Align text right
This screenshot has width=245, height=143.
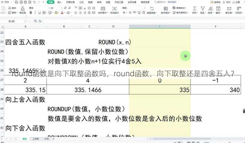pos(85,13)
